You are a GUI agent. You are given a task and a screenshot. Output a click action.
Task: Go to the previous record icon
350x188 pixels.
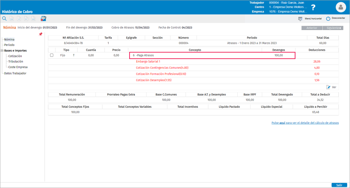coord(19,19)
